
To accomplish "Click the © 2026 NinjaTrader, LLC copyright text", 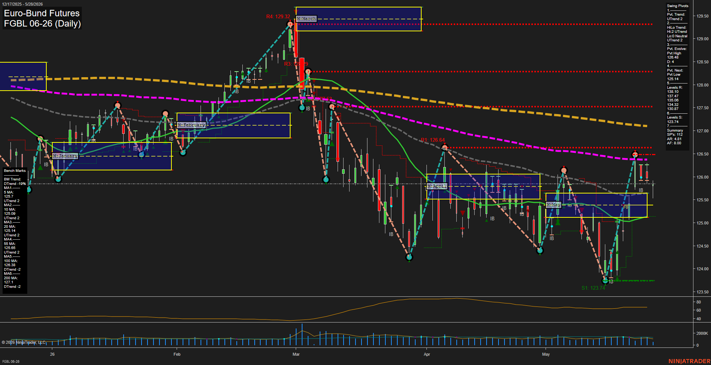I will tap(24, 342).
